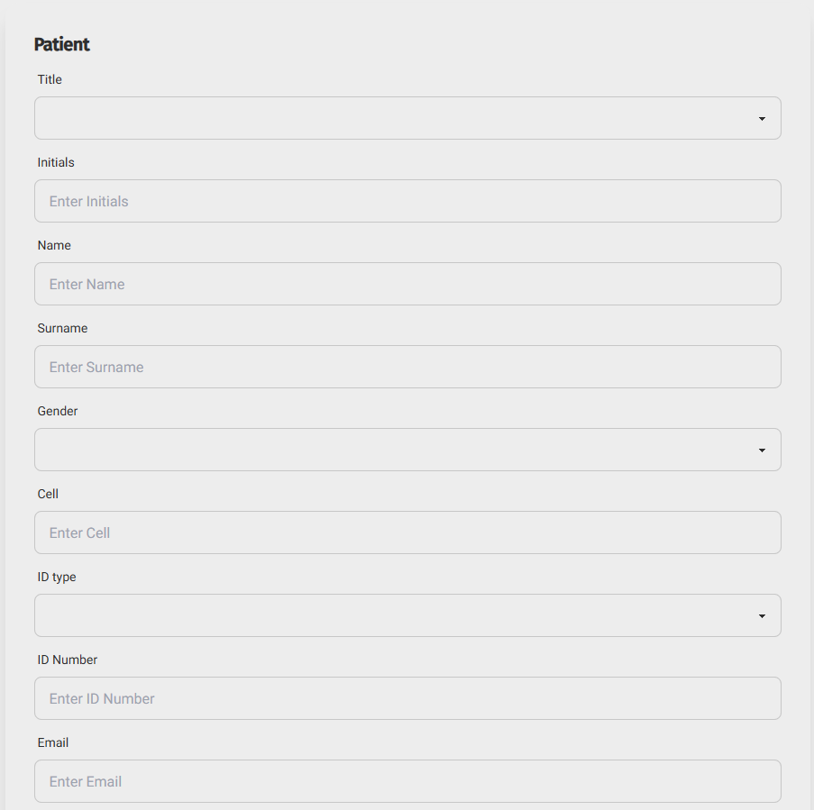Click into the Enter Name field
The height and width of the screenshot is (810, 814).
click(407, 284)
